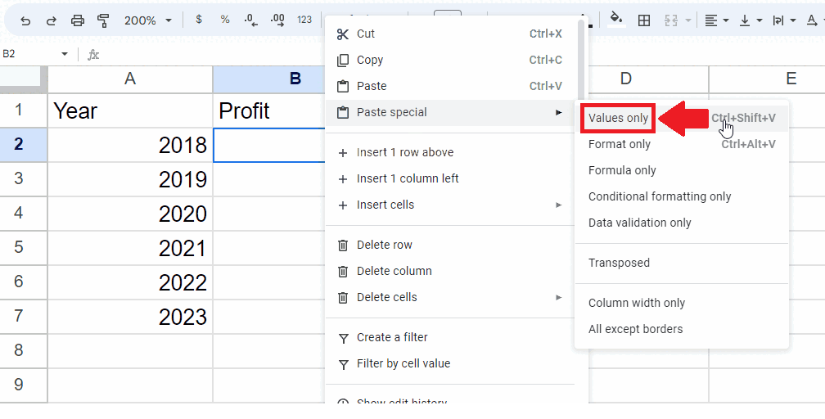Choose Copy from the context menu
Image resolution: width=825 pixels, height=419 pixels.
(450, 60)
